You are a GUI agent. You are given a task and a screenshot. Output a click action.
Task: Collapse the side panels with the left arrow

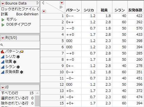[x=43, y=3]
